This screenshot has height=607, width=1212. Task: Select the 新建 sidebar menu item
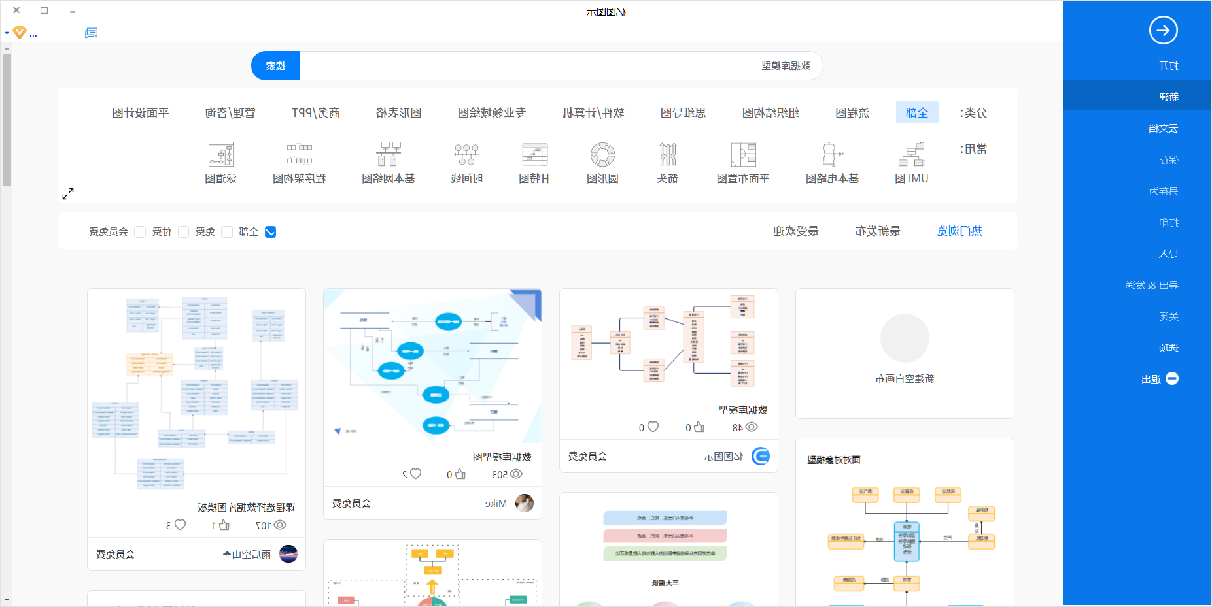pyautogui.click(x=1137, y=97)
